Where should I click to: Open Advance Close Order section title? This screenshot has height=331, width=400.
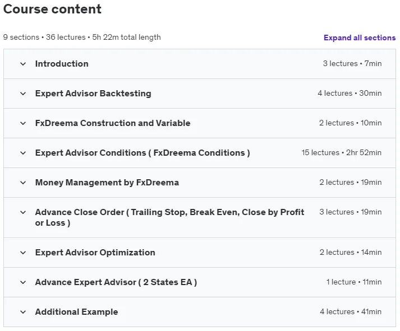(169, 217)
